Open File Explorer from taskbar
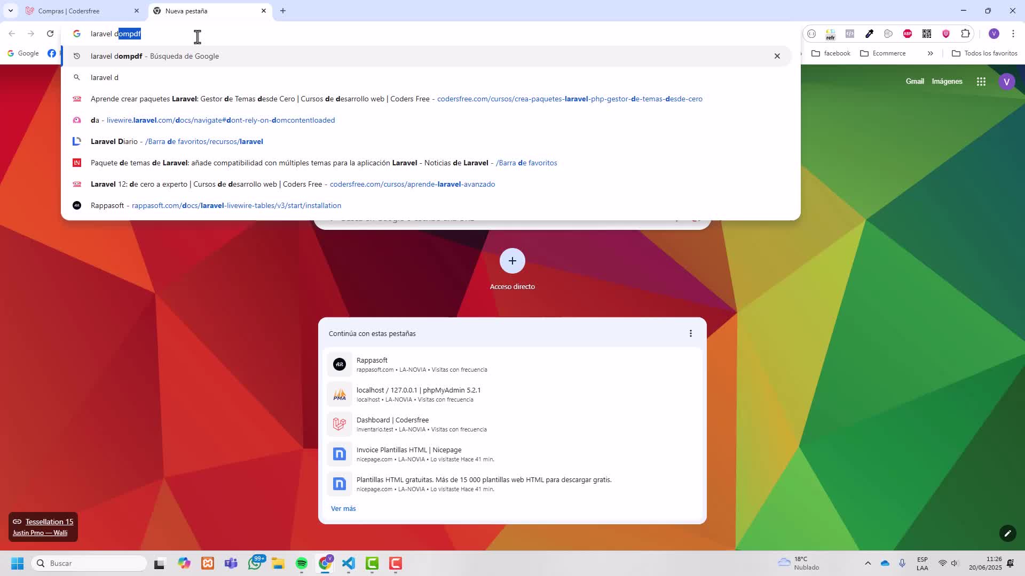The image size is (1025, 576). (278, 563)
